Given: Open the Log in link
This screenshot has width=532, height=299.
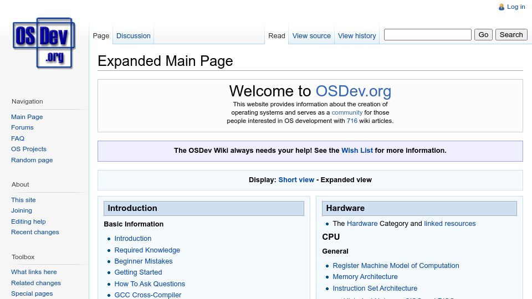Looking at the screenshot, I should point(516,7).
